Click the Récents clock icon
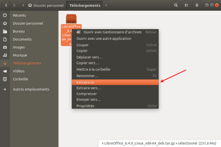This screenshot has width=221, height=147. point(5,15)
